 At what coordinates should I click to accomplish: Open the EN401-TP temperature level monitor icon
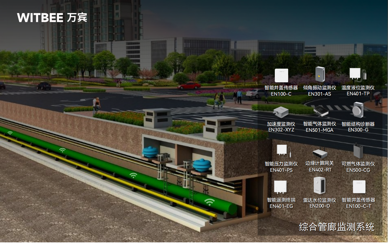[x=357, y=75]
